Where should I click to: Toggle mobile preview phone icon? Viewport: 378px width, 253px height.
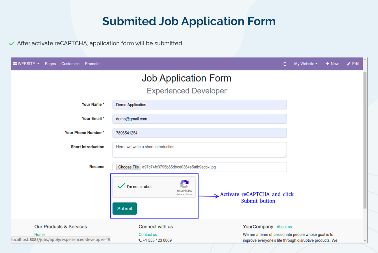(x=285, y=64)
